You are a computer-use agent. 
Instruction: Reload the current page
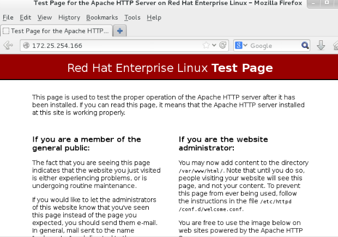click(x=222, y=45)
